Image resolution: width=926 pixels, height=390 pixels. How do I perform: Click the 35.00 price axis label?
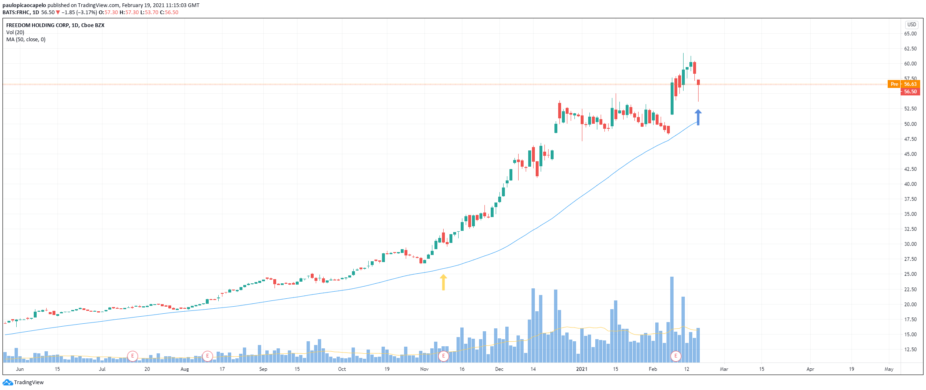pos(910,214)
